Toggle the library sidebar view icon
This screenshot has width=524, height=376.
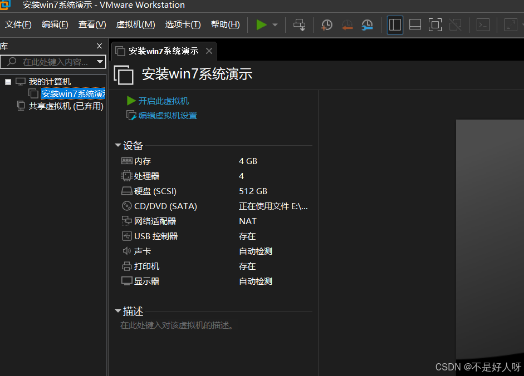395,24
